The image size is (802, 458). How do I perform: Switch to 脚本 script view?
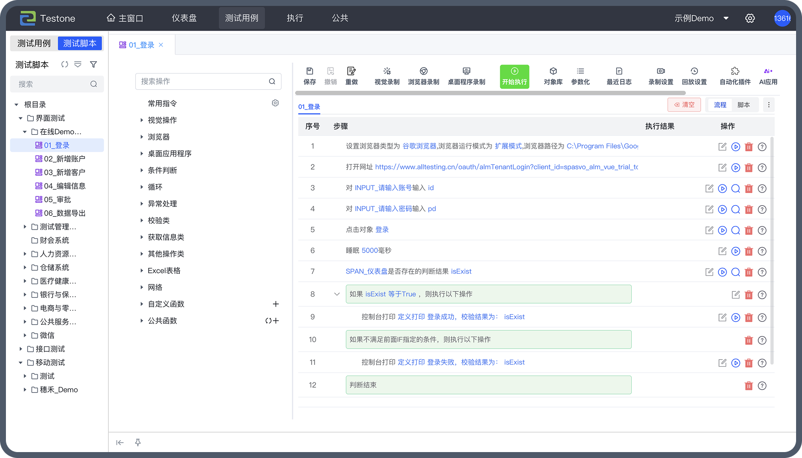point(743,105)
